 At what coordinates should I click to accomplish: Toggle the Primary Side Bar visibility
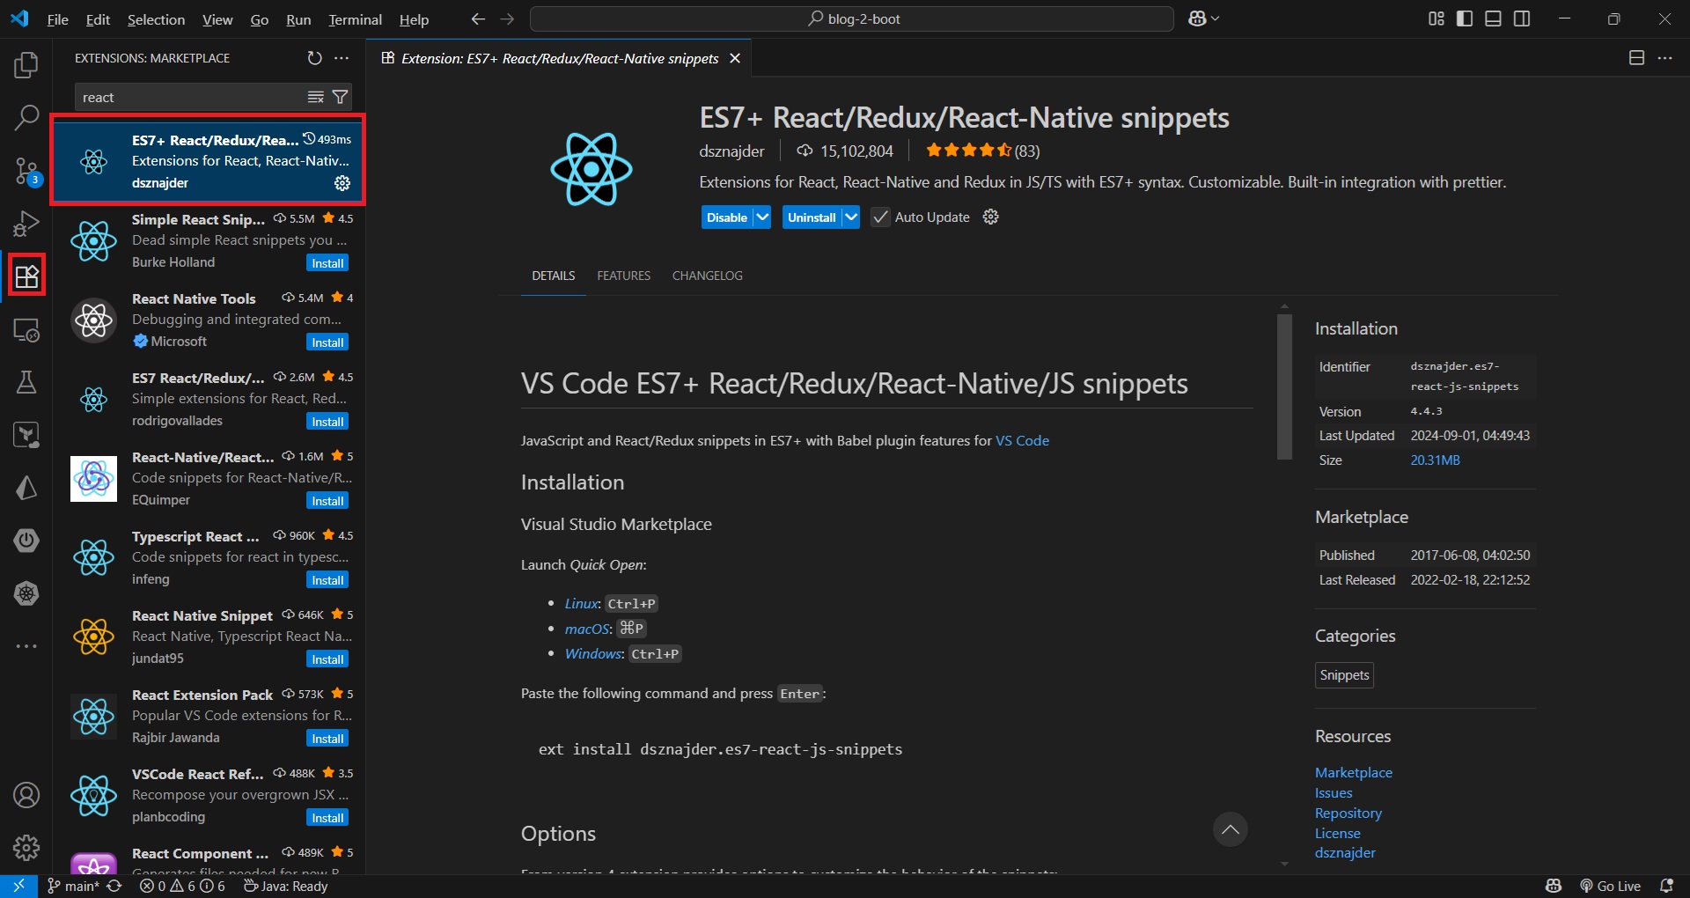tap(1465, 18)
